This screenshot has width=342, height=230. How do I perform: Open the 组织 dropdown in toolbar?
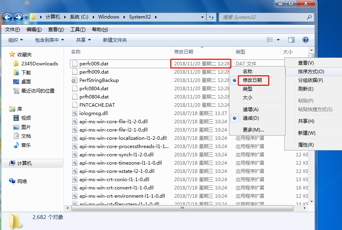coord(16,40)
